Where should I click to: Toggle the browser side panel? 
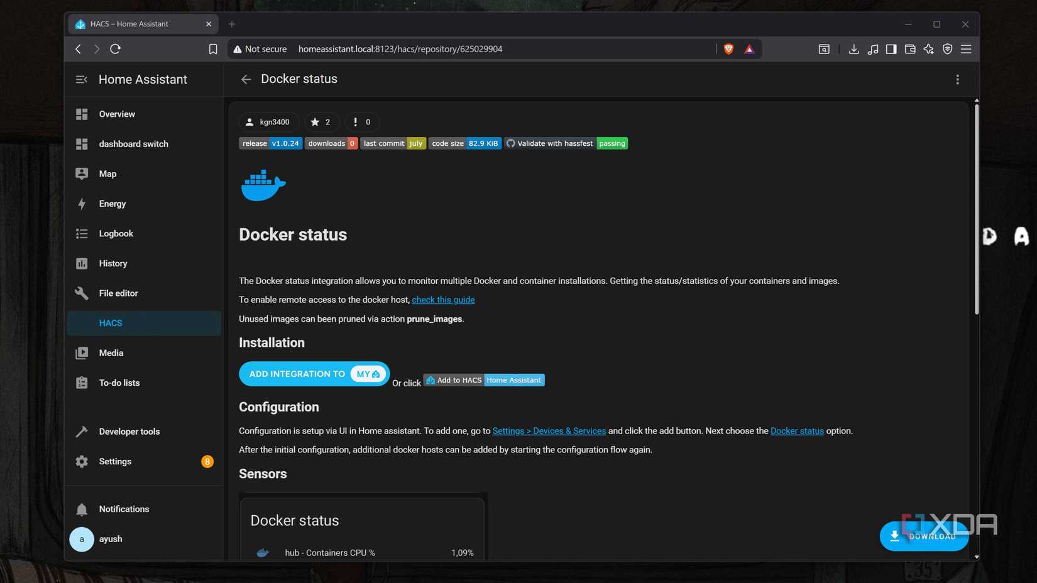(891, 48)
